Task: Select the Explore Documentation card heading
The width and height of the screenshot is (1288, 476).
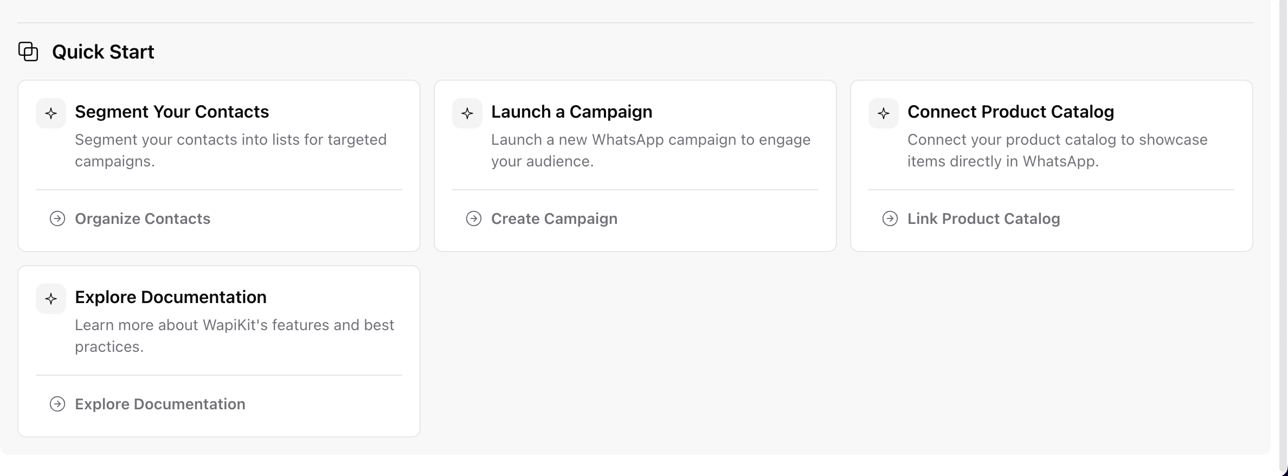Action: click(171, 297)
